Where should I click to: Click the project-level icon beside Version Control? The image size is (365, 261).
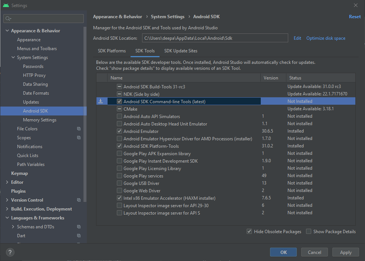pyautogui.click(x=79, y=200)
